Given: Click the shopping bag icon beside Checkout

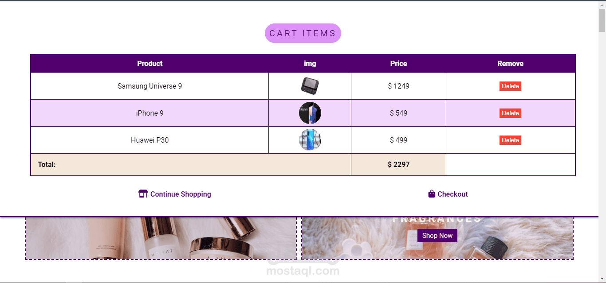Looking at the screenshot, I should [432, 194].
